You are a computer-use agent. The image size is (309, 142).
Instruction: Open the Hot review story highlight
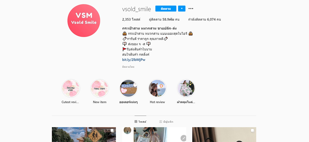tap(157, 88)
